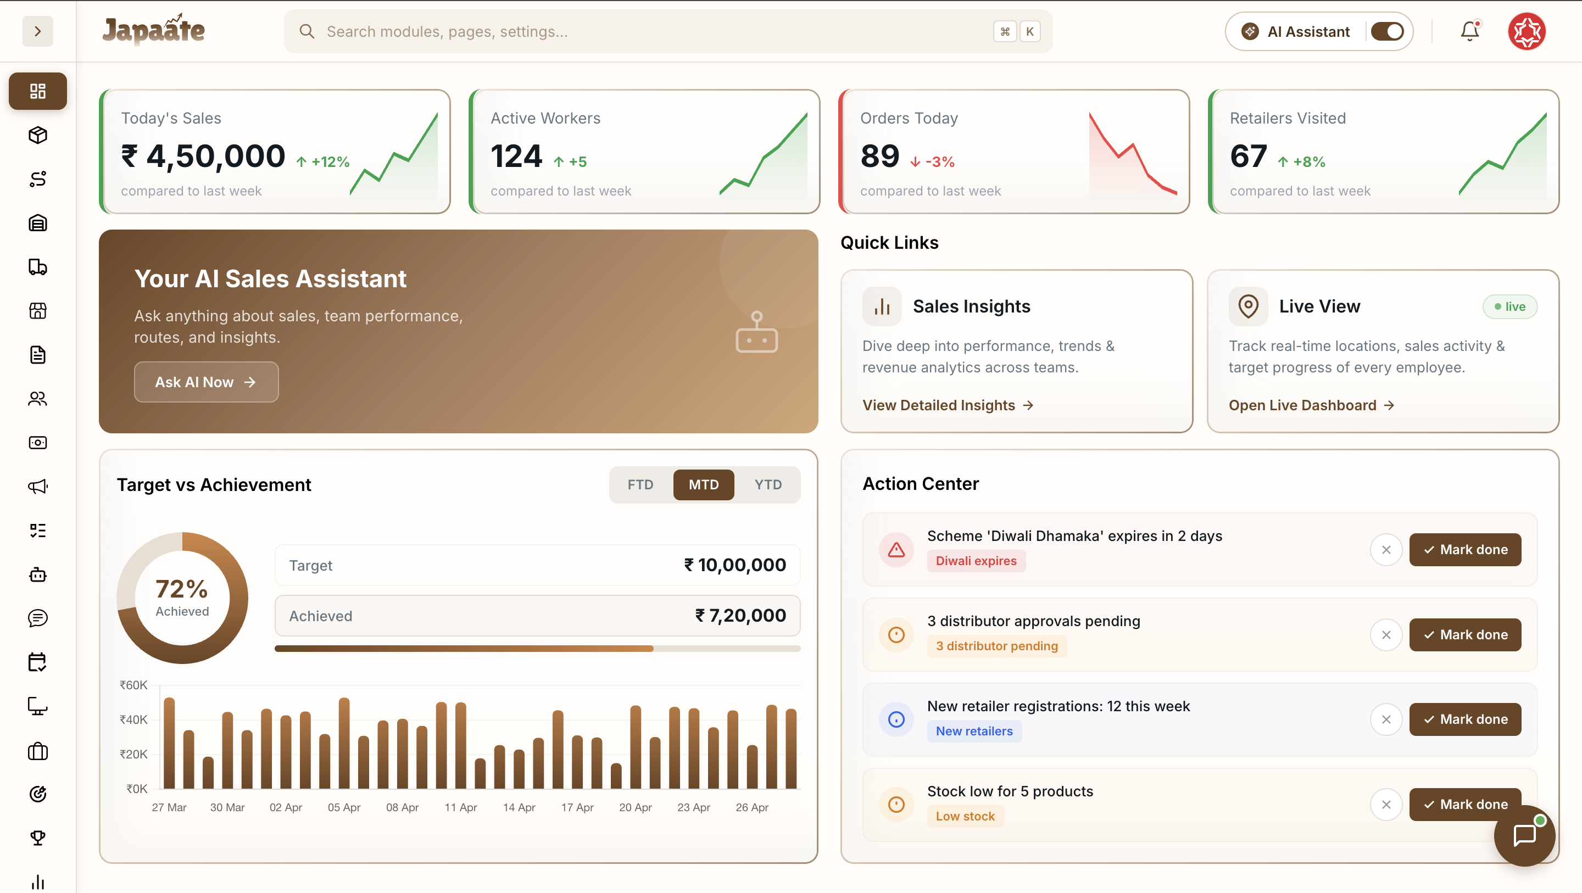Image resolution: width=1582 pixels, height=893 pixels.
Task: Click the search modules input field
Action: tap(614, 31)
